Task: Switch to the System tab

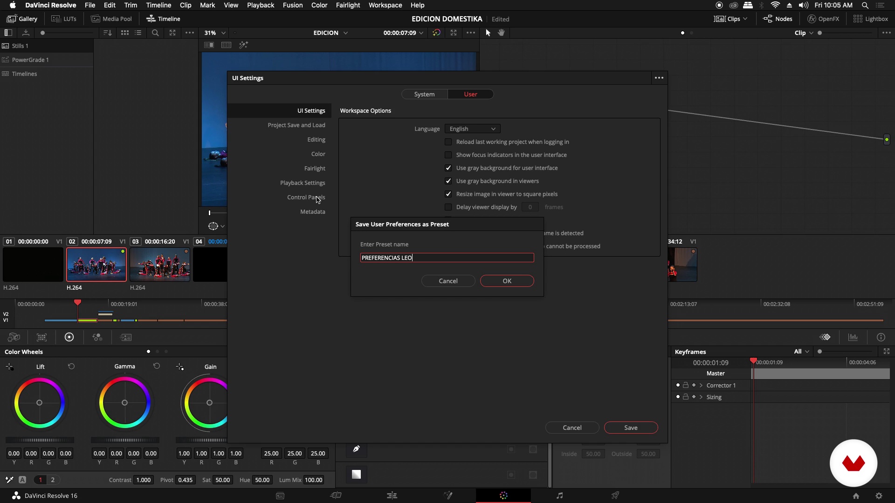Action: (x=424, y=94)
